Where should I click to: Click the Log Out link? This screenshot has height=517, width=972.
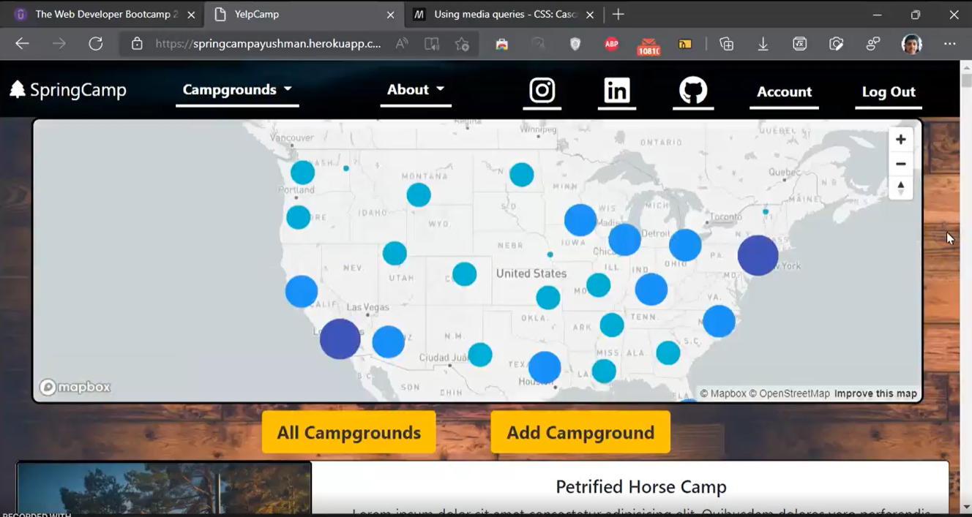[888, 91]
